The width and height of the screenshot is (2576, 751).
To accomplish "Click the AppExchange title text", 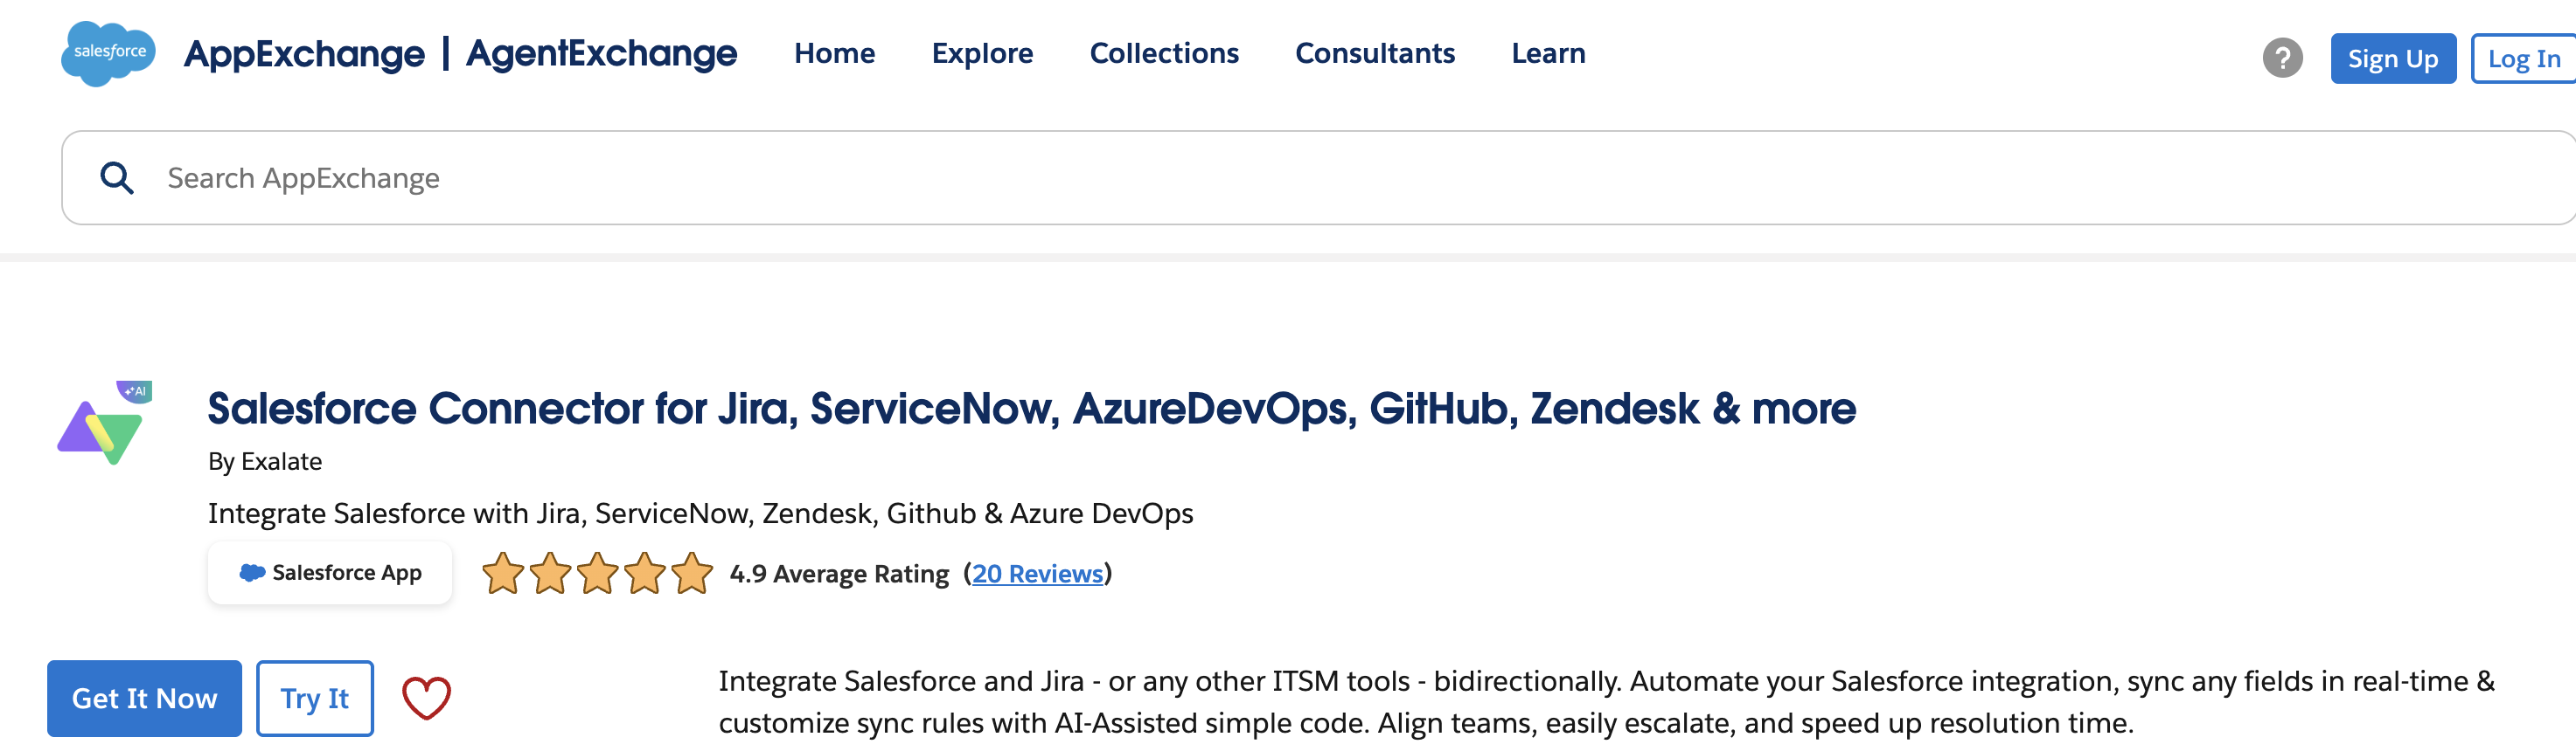I will (304, 54).
